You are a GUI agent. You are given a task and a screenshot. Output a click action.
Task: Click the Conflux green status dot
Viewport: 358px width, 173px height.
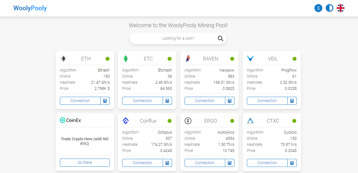170,121
